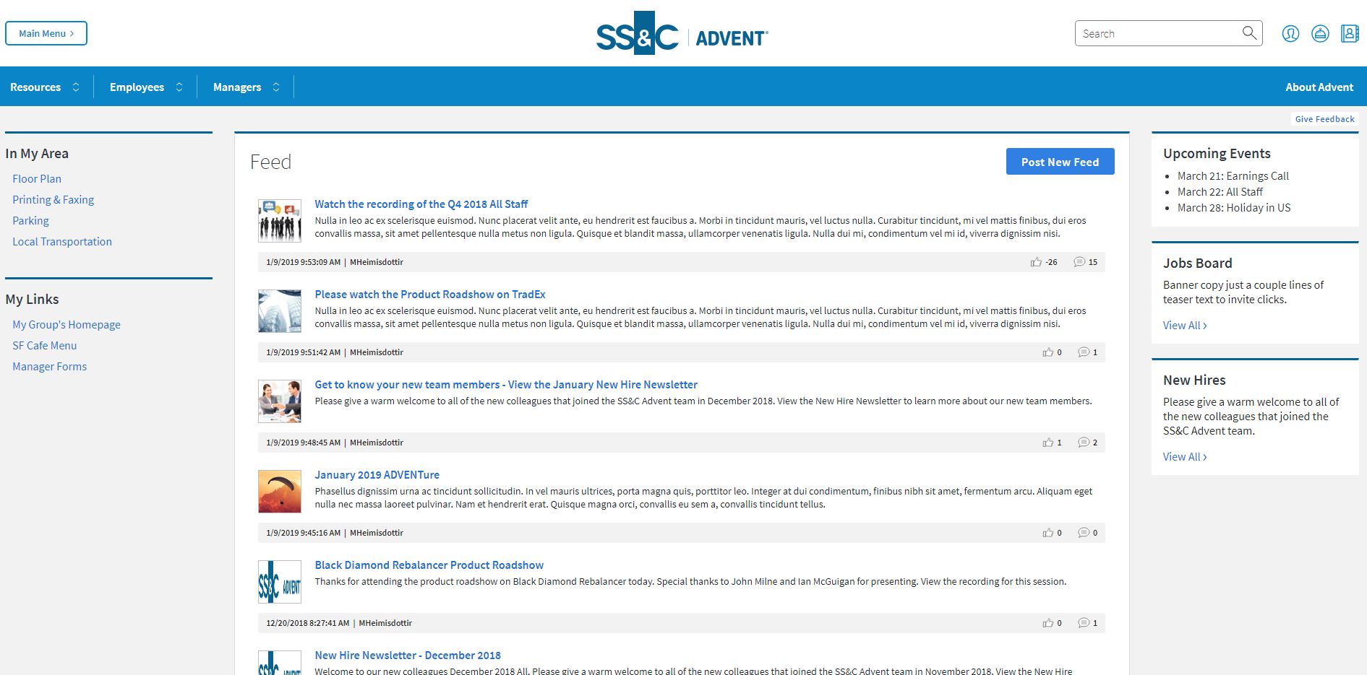Open the paraglider thumbnail for January ADVENTure

(280, 492)
